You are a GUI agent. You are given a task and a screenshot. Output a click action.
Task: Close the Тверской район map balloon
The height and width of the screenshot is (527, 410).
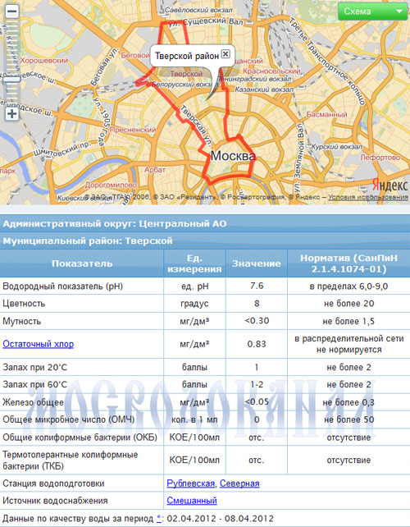coord(225,54)
